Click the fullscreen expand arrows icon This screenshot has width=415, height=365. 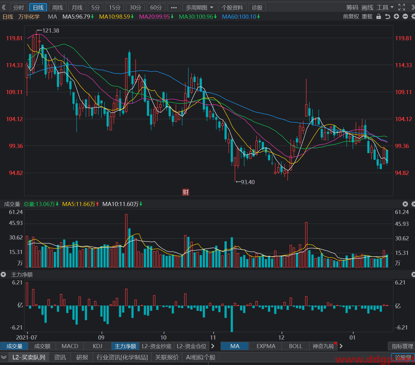tap(401, 7)
